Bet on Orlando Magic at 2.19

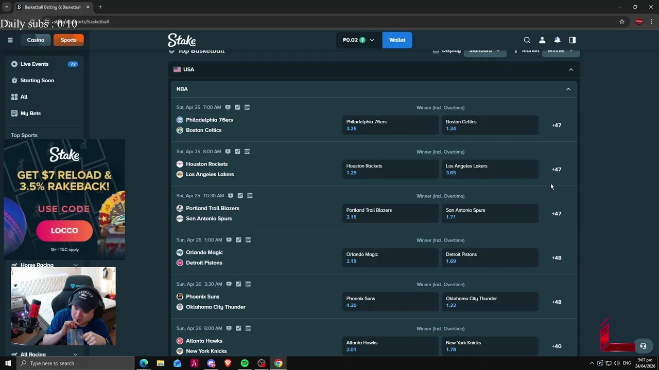(x=390, y=257)
